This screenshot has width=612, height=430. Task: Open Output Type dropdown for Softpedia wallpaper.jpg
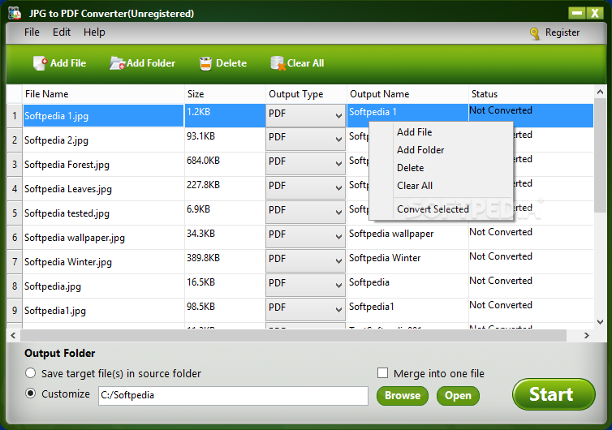(305, 236)
